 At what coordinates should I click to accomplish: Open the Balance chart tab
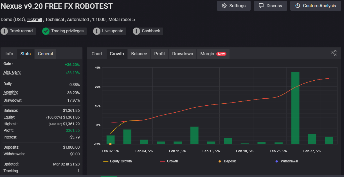pos(139,54)
